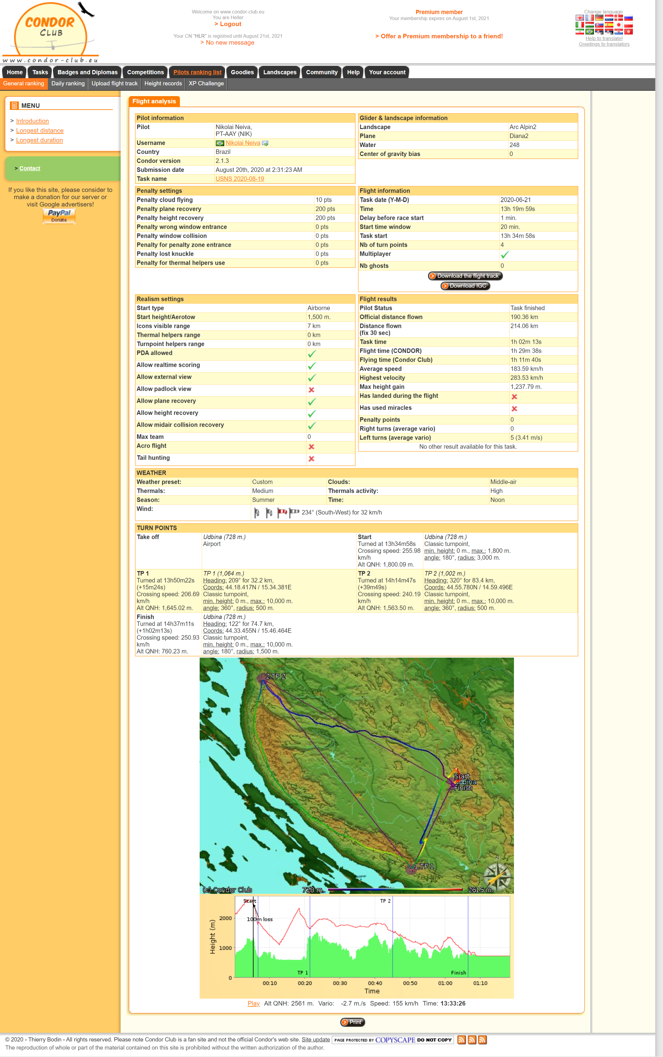Viewport: 663px width, 1057px height.
Task: Open the first RSS feed icon
Action: tap(461, 1039)
